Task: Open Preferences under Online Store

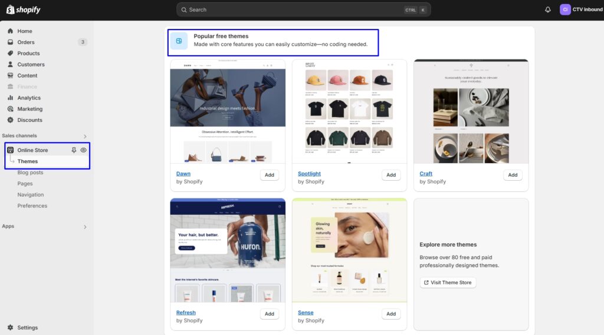Action: 32,206
